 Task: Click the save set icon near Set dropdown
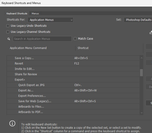pyautogui.click(x=151, y=33)
